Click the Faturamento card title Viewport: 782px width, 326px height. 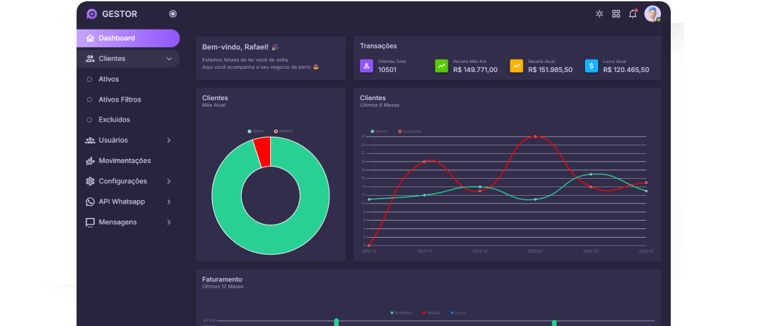click(x=222, y=279)
